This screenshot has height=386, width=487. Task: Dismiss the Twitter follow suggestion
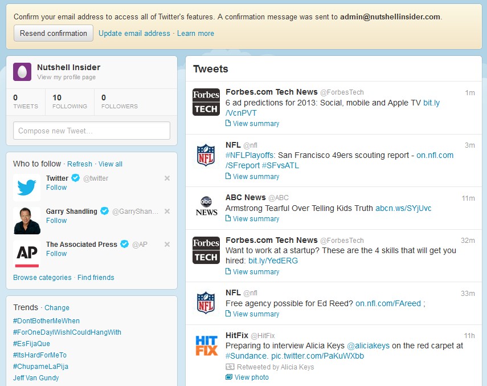click(167, 178)
